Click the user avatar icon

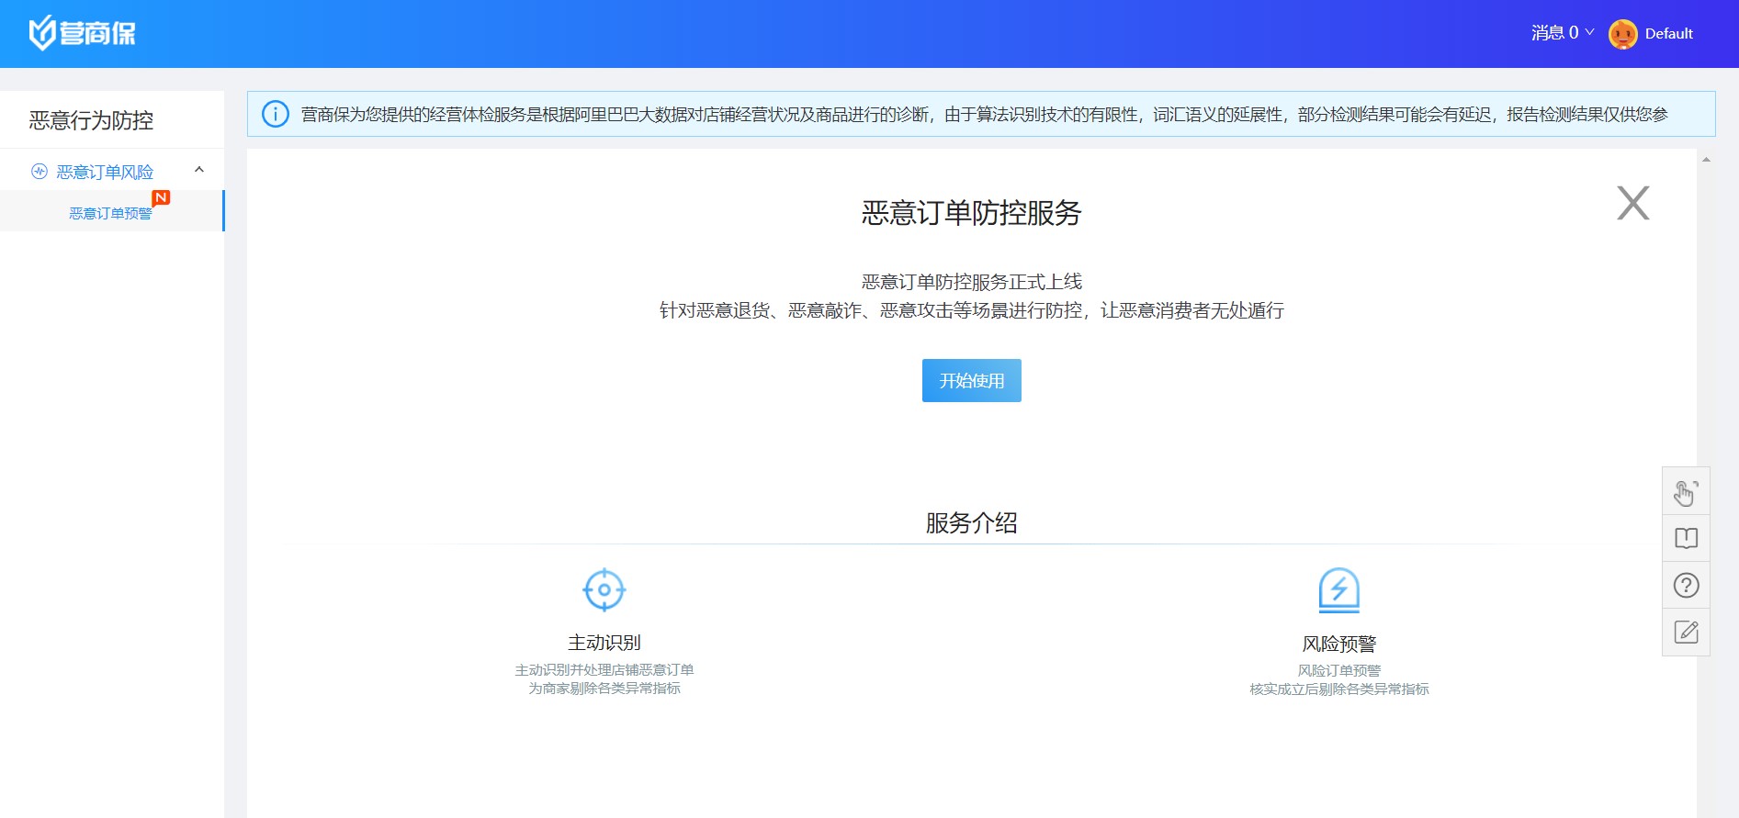[x=1622, y=34]
